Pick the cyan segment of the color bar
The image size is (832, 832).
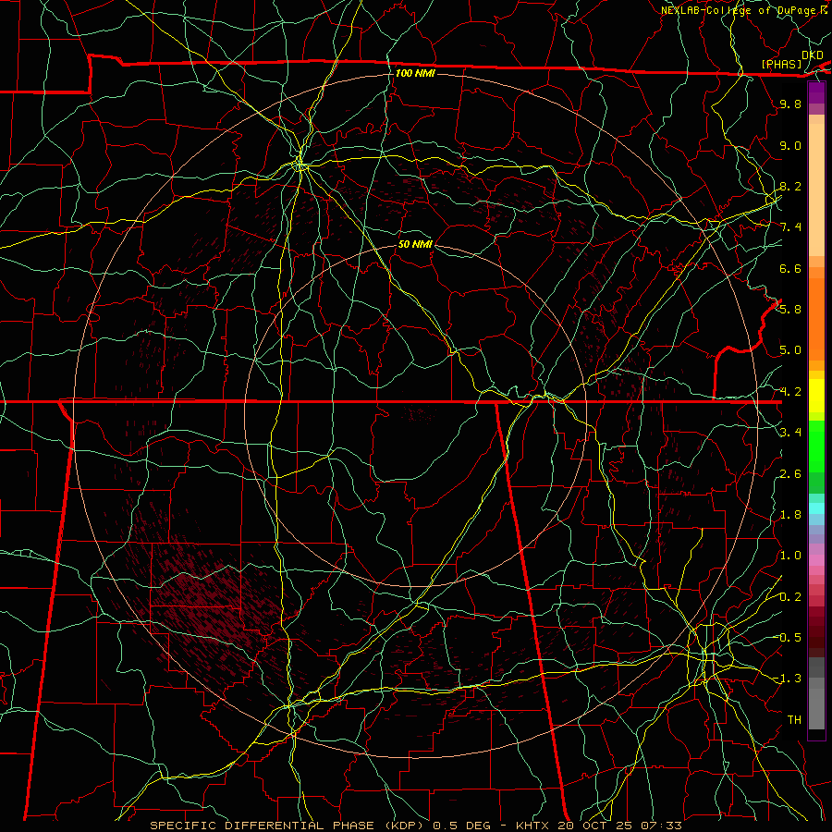[816, 508]
